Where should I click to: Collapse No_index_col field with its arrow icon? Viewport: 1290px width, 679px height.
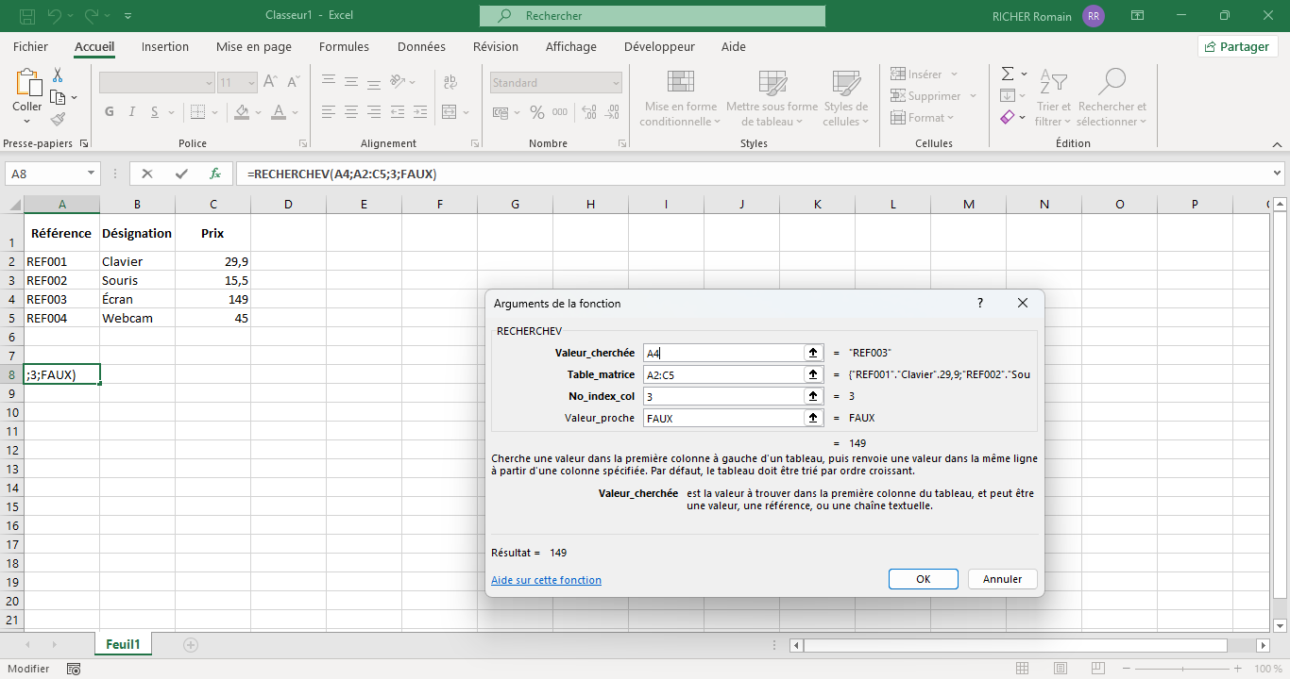[812, 396]
